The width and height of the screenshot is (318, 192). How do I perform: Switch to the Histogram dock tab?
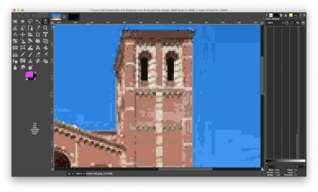pyautogui.click(x=286, y=15)
